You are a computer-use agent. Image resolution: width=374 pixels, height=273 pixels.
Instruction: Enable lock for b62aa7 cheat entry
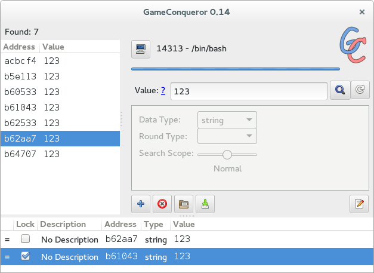click(25, 239)
